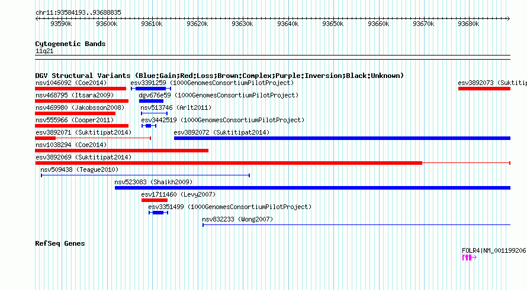Viewport: 527px width, 290px height.
Task: Click the 93590k ruler tick label
Action: click(x=61, y=24)
